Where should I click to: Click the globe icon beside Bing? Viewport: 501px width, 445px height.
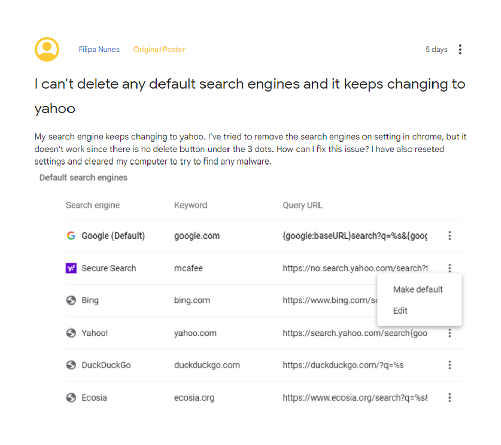71,300
